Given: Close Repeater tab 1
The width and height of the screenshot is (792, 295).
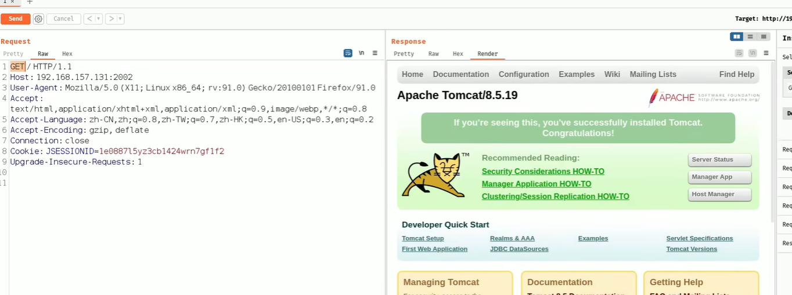Looking at the screenshot, I should [x=12, y=2].
